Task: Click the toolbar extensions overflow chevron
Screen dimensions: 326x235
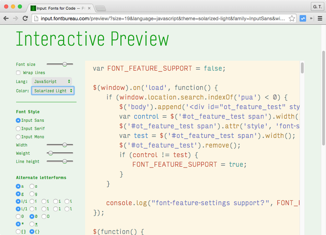Action: click(311, 19)
